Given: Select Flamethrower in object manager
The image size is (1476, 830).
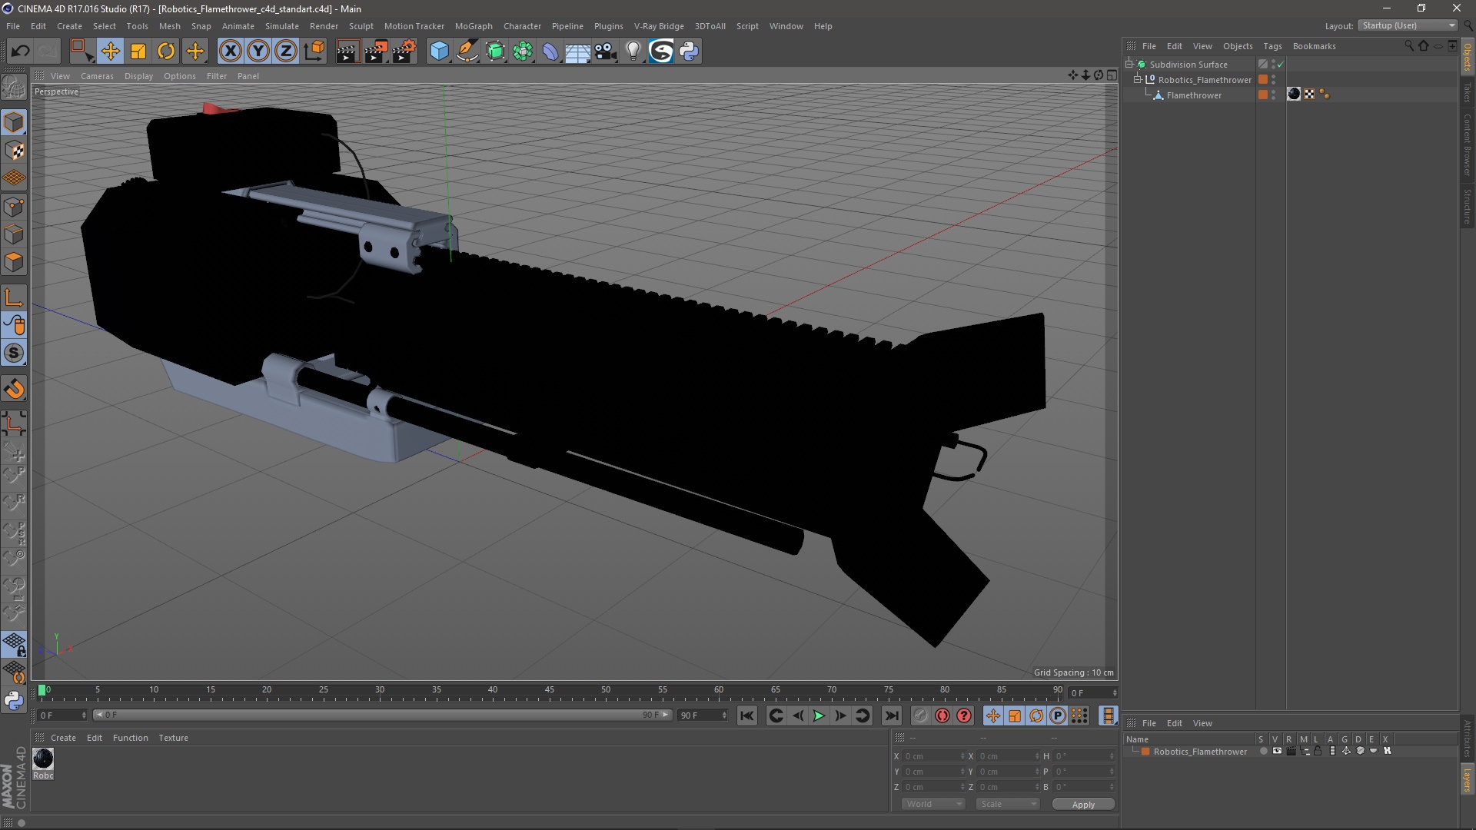Looking at the screenshot, I should pos(1194,95).
